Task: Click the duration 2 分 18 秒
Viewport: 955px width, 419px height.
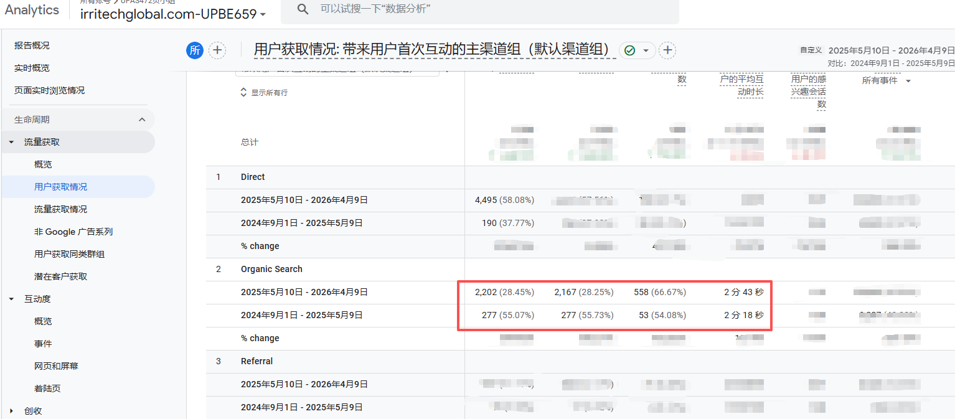Action: (x=743, y=315)
